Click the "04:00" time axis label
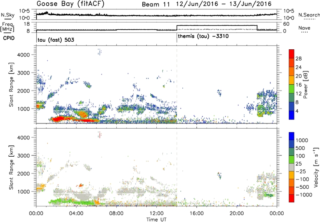This screenshot has width=320, height=222. click(x=76, y=214)
